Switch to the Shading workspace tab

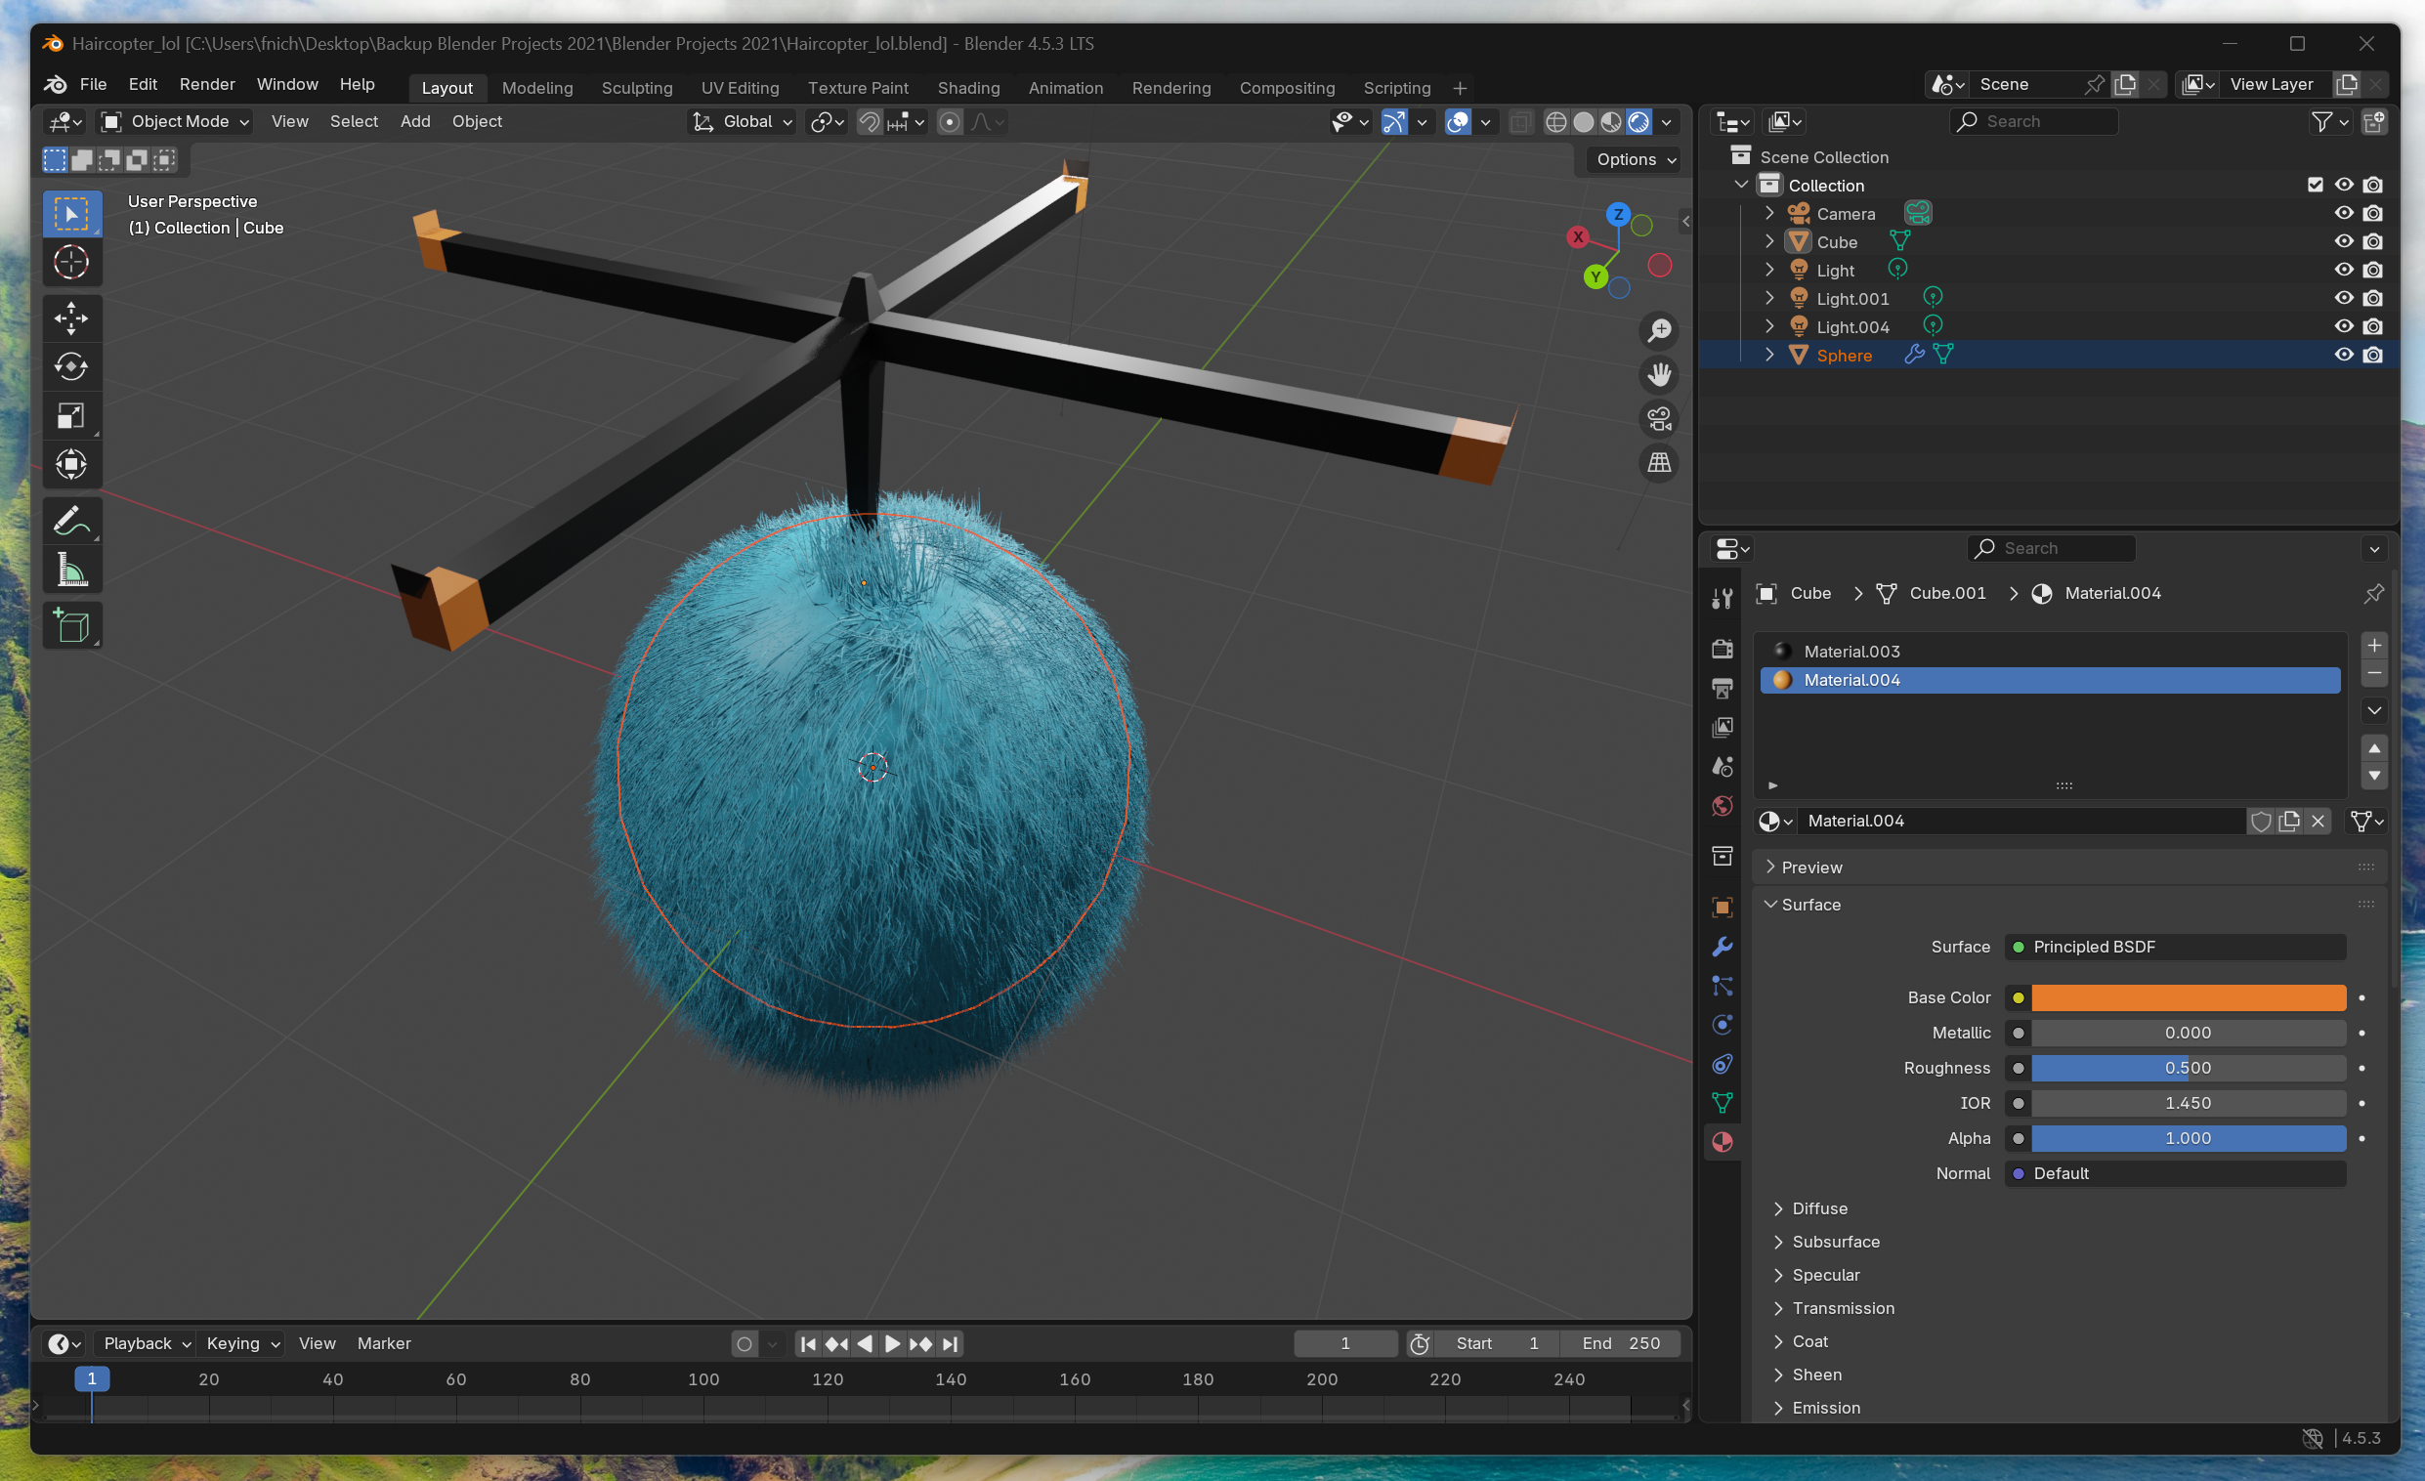click(x=967, y=88)
